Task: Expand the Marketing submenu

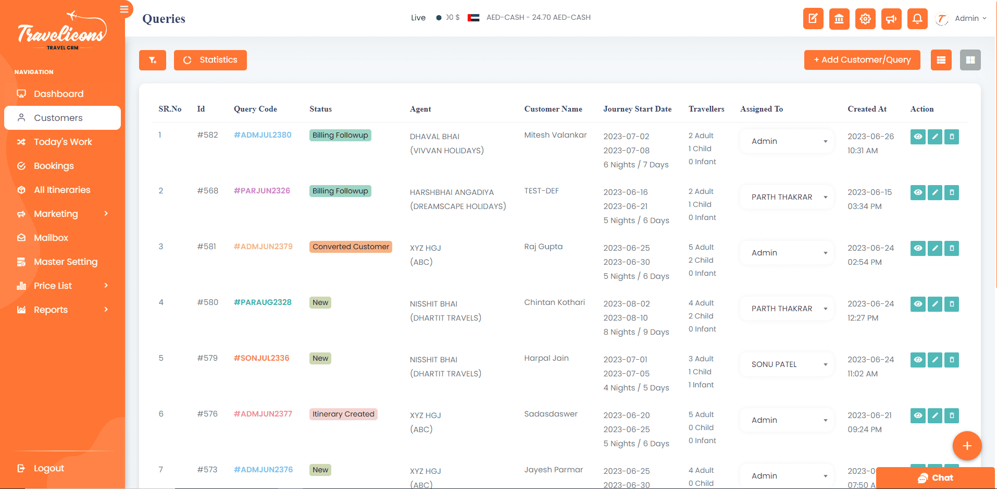Action: point(63,214)
